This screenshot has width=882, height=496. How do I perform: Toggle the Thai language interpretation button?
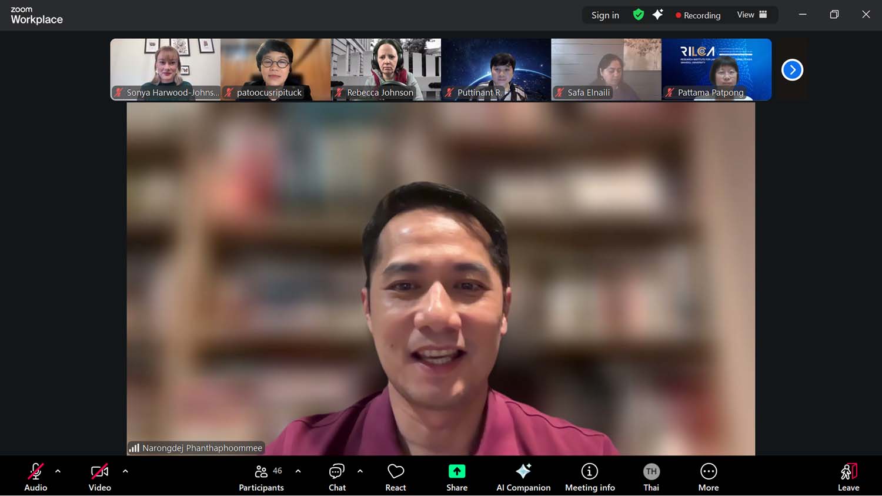[651, 477]
